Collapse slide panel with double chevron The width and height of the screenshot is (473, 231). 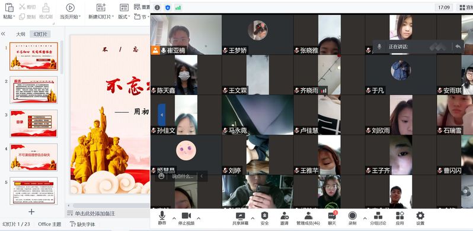[x=3, y=34]
